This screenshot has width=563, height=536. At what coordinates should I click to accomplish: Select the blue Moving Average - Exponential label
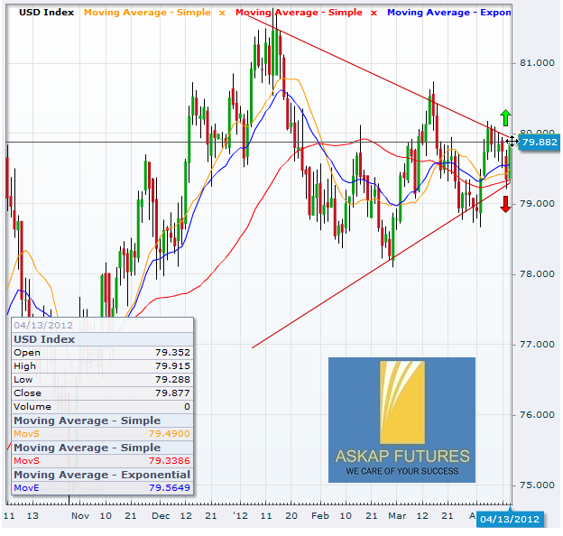(x=448, y=14)
